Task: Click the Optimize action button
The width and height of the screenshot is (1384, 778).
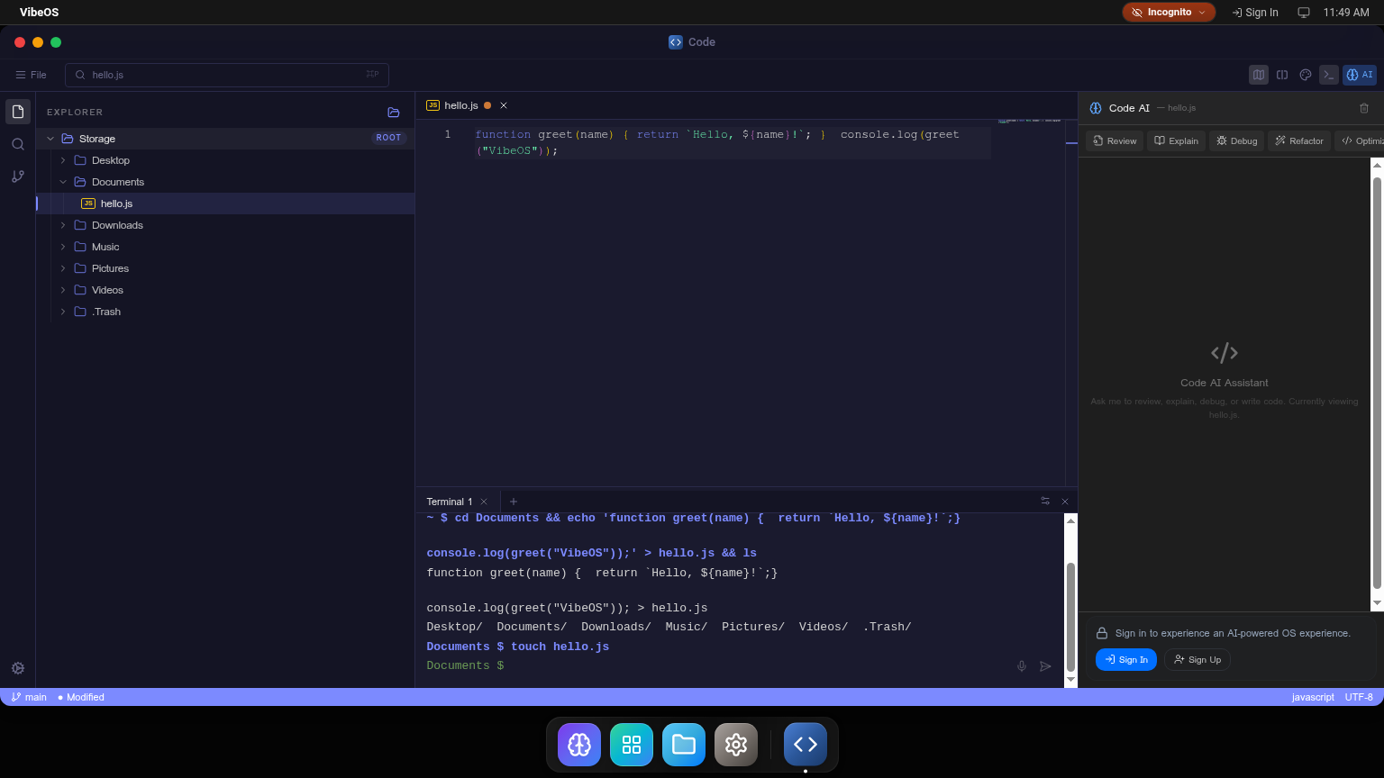Action: click(1359, 141)
